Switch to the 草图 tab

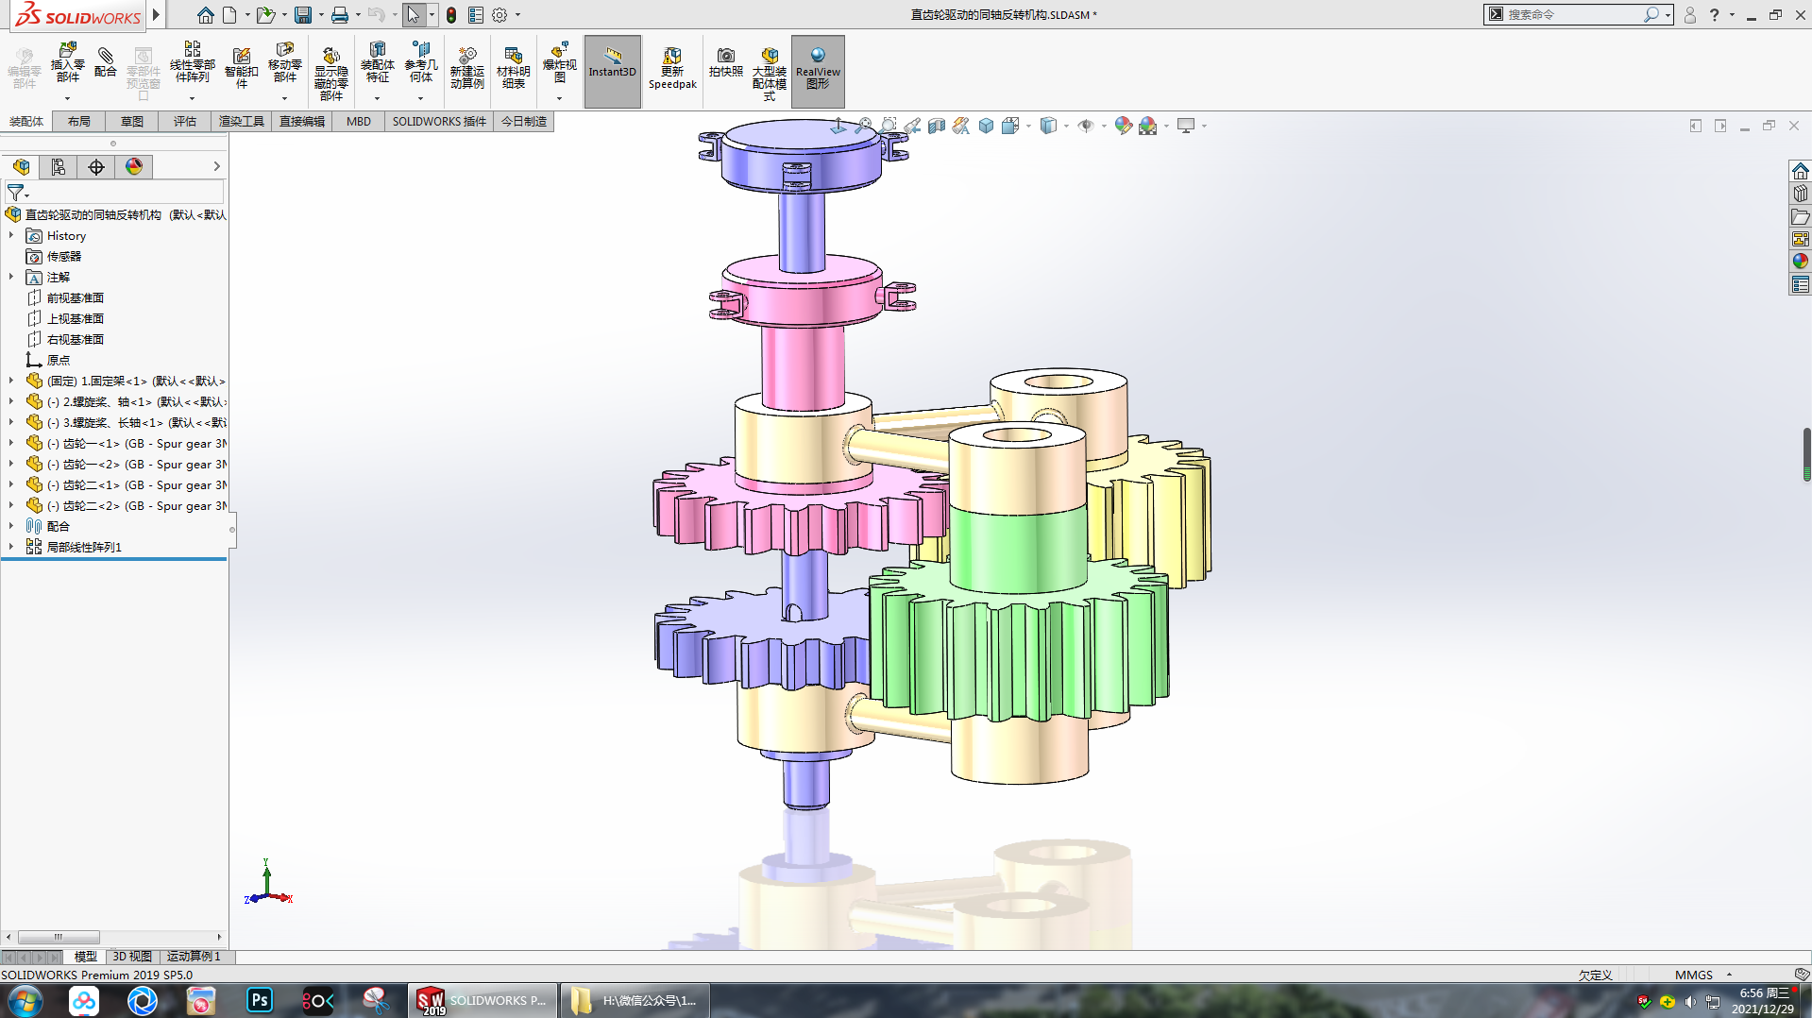[x=132, y=122]
